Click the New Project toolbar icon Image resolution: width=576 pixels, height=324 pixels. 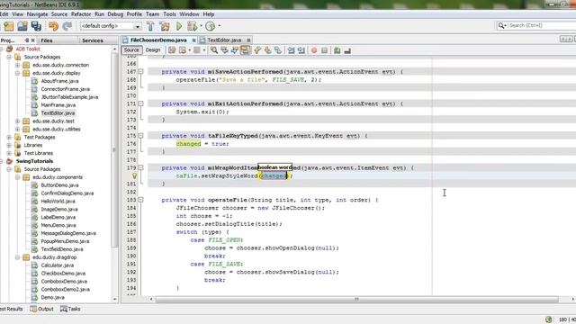[x=9, y=26]
